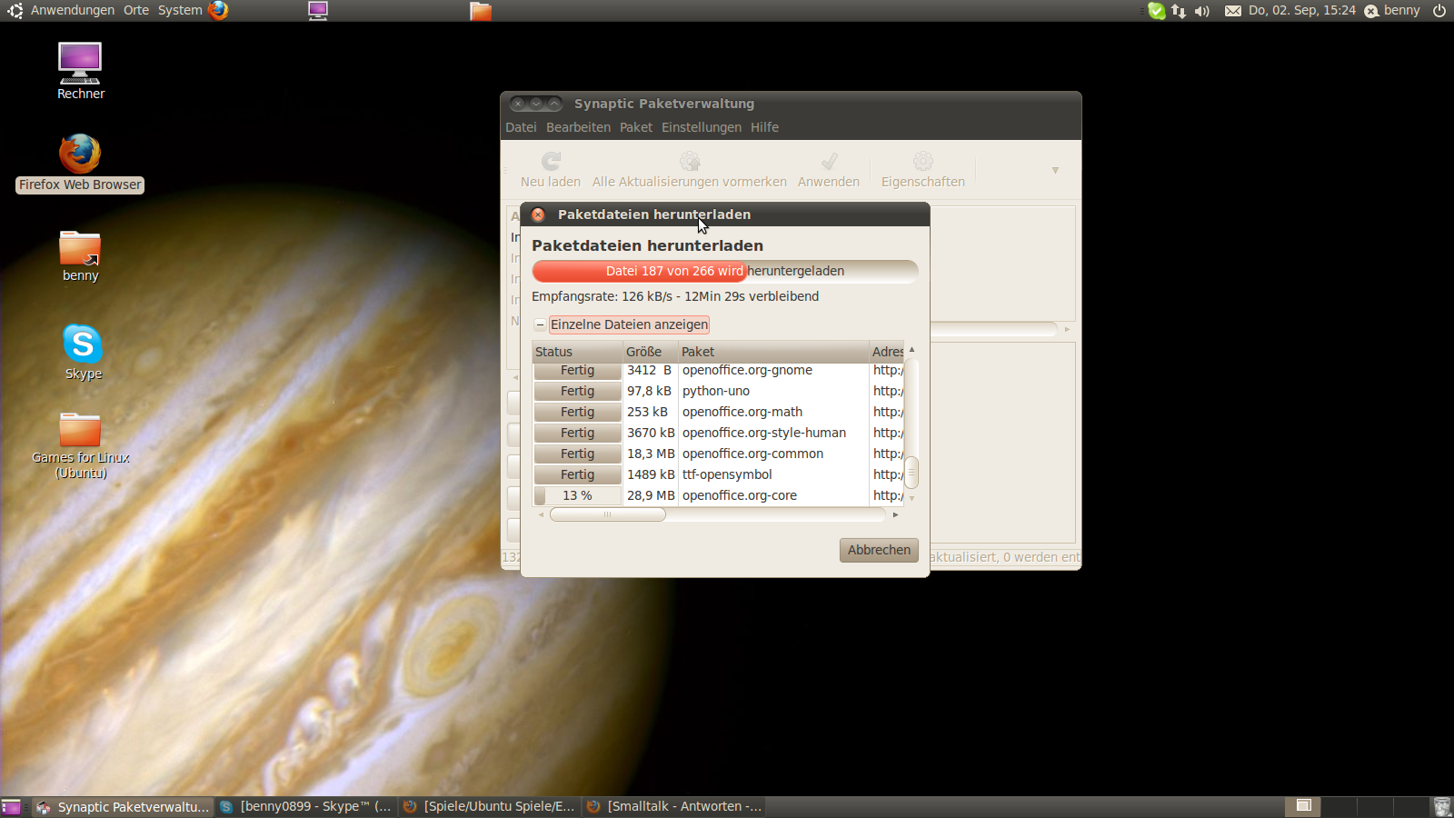
Task: Click the horizontal scrollbar of file list
Action: point(607,514)
